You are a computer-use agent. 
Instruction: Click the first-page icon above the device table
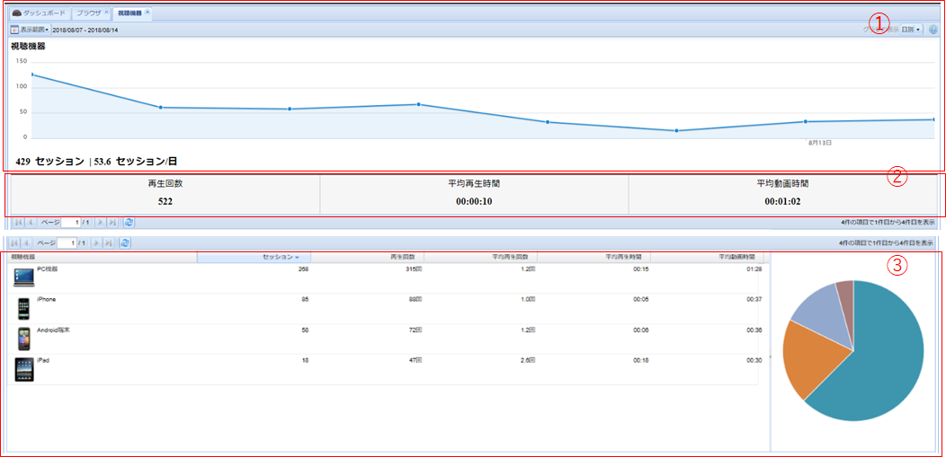(x=13, y=242)
